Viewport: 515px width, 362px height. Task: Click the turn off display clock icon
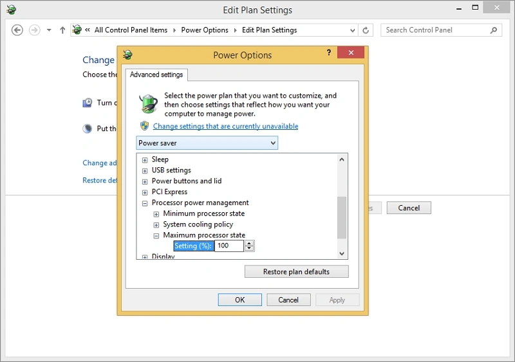point(88,103)
